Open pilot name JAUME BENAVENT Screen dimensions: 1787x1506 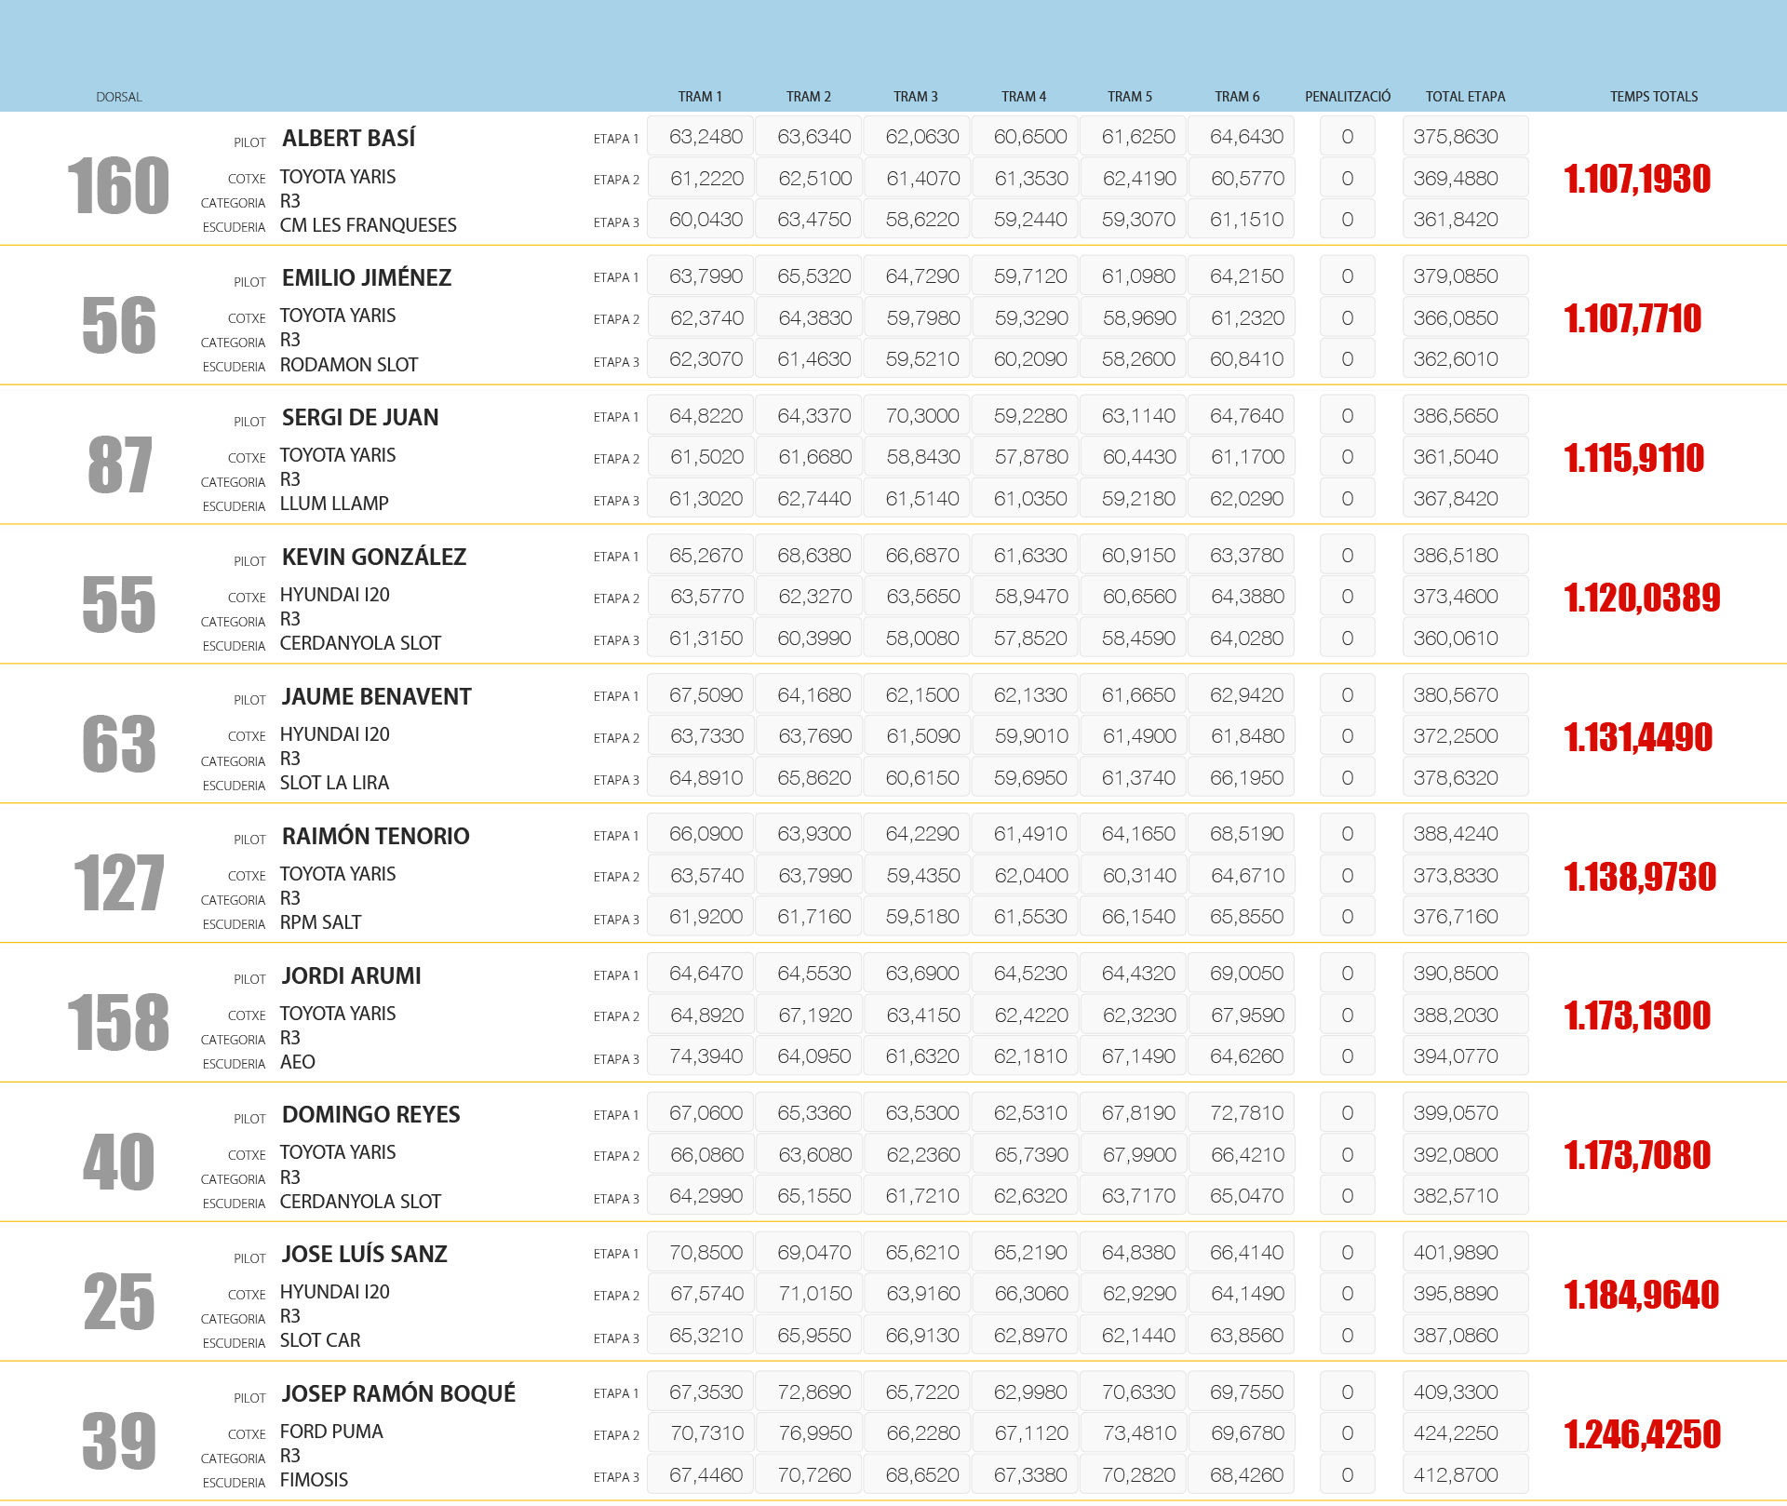click(376, 697)
